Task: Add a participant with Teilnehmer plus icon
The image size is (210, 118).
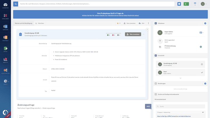Action: [205, 23]
